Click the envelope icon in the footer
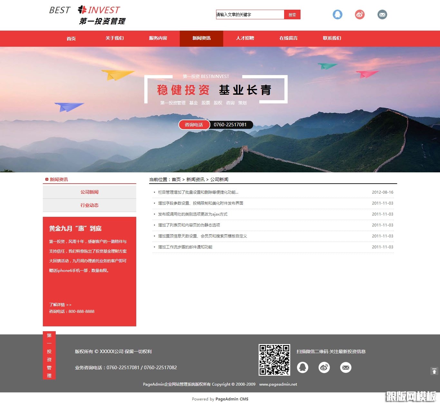The width and height of the screenshot is (440, 404). click(346, 367)
